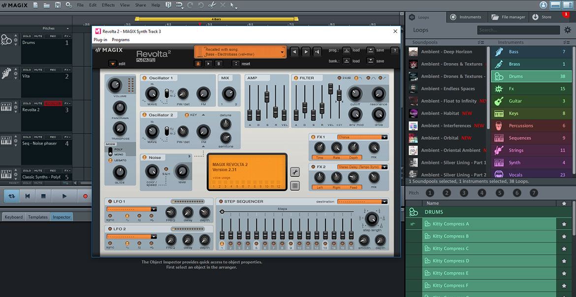Select the Guitar instrument category
The width and height of the screenshot is (576, 297).
(532, 101)
